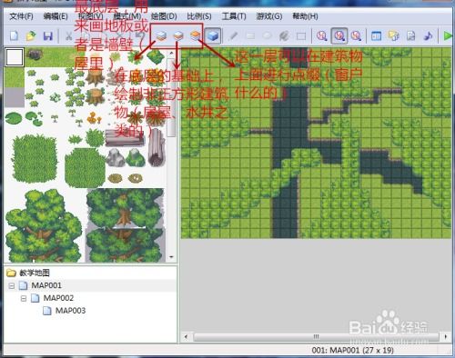Open the 帮助(H) menu
The height and width of the screenshot is (358, 455).
coord(305,16)
